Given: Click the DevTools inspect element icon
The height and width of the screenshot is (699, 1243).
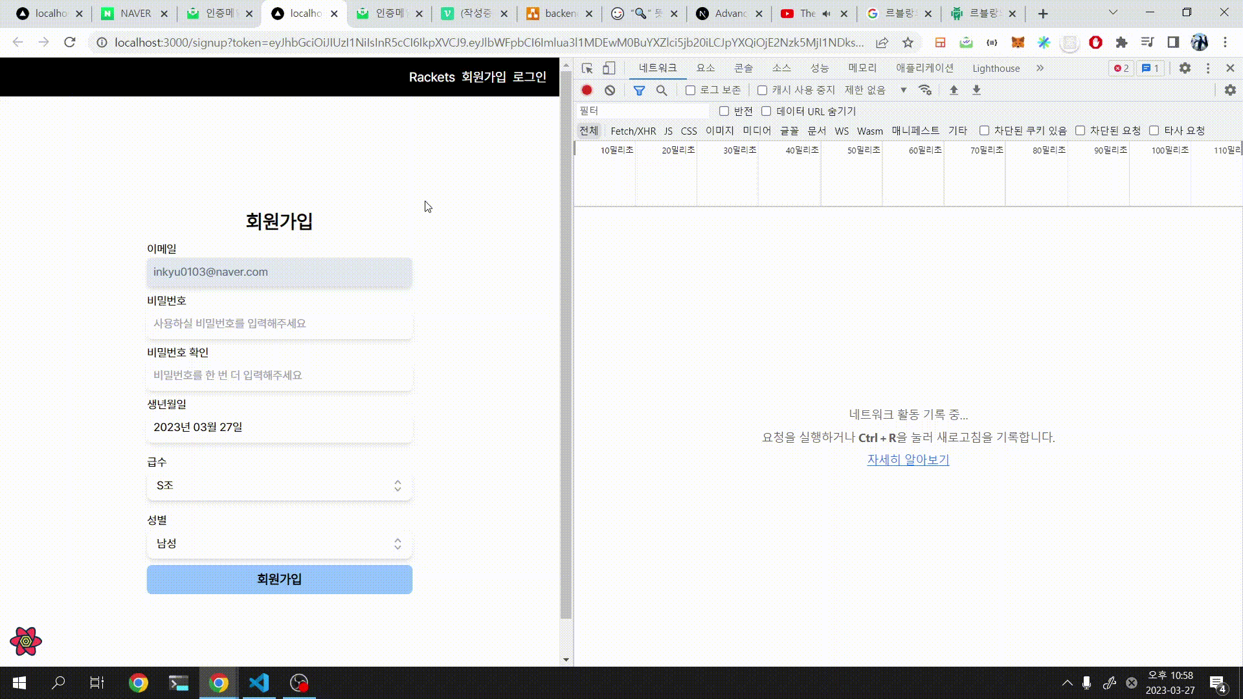Looking at the screenshot, I should point(587,68).
